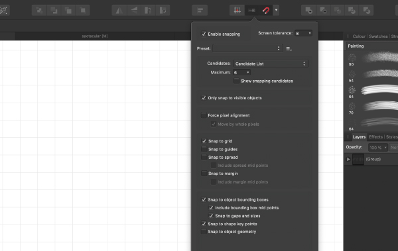Open the Opacity 100 % dropdown
The width and height of the screenshot is (398, 251).
pos(378,147)
